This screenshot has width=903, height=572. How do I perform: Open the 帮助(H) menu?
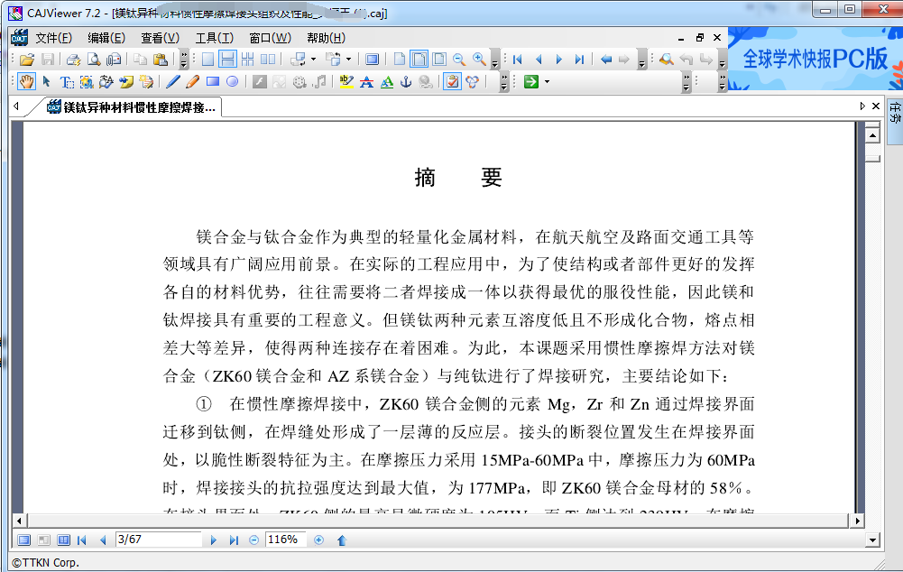tap(326, 38)
